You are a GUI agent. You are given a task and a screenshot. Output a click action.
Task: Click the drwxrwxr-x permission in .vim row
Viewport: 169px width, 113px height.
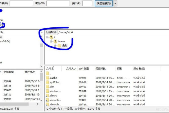click(123, 87)
